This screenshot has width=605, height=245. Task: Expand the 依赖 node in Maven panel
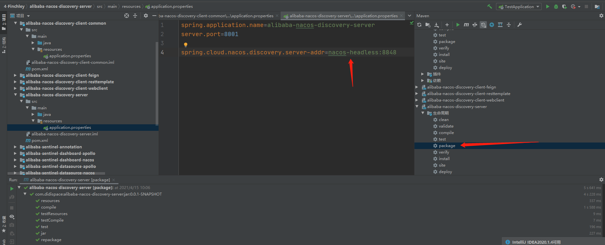click(x=423, y=80)
